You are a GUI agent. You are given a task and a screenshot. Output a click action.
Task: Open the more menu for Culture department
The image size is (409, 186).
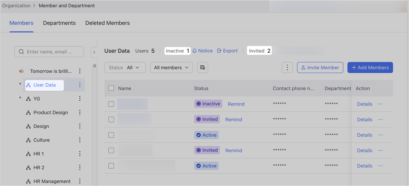80,140
